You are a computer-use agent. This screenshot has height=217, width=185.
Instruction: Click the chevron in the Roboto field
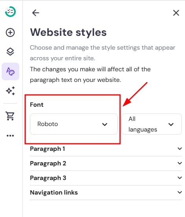click(x=105, y=124)
